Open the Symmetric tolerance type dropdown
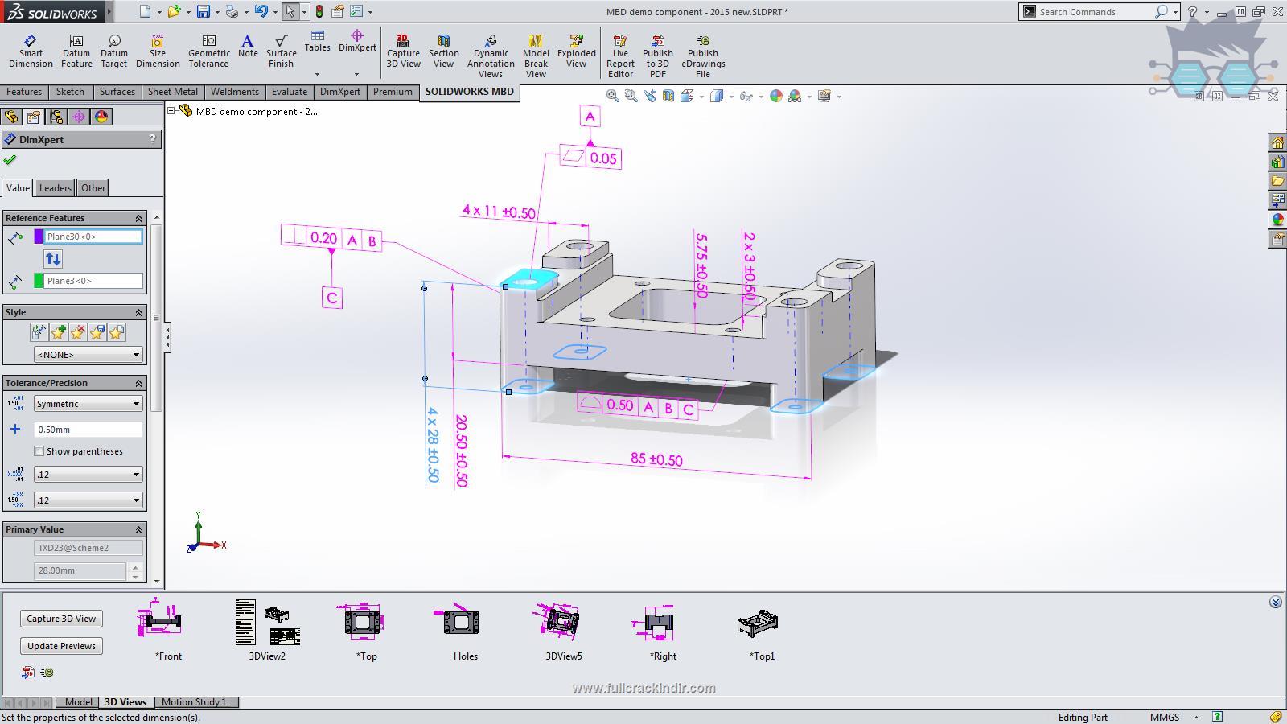The width and height of the screenshot is (1287, 724). click(x=88, y=404)
